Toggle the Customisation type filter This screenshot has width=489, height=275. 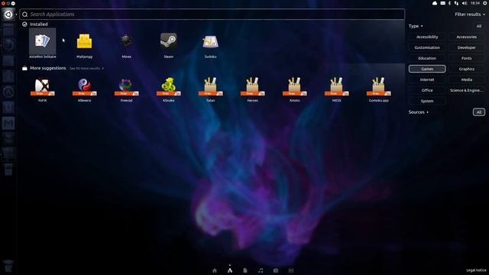pyautogui.click(x=427, y=47)
